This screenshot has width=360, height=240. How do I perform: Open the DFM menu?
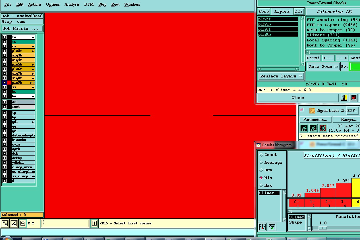[89, 5]
